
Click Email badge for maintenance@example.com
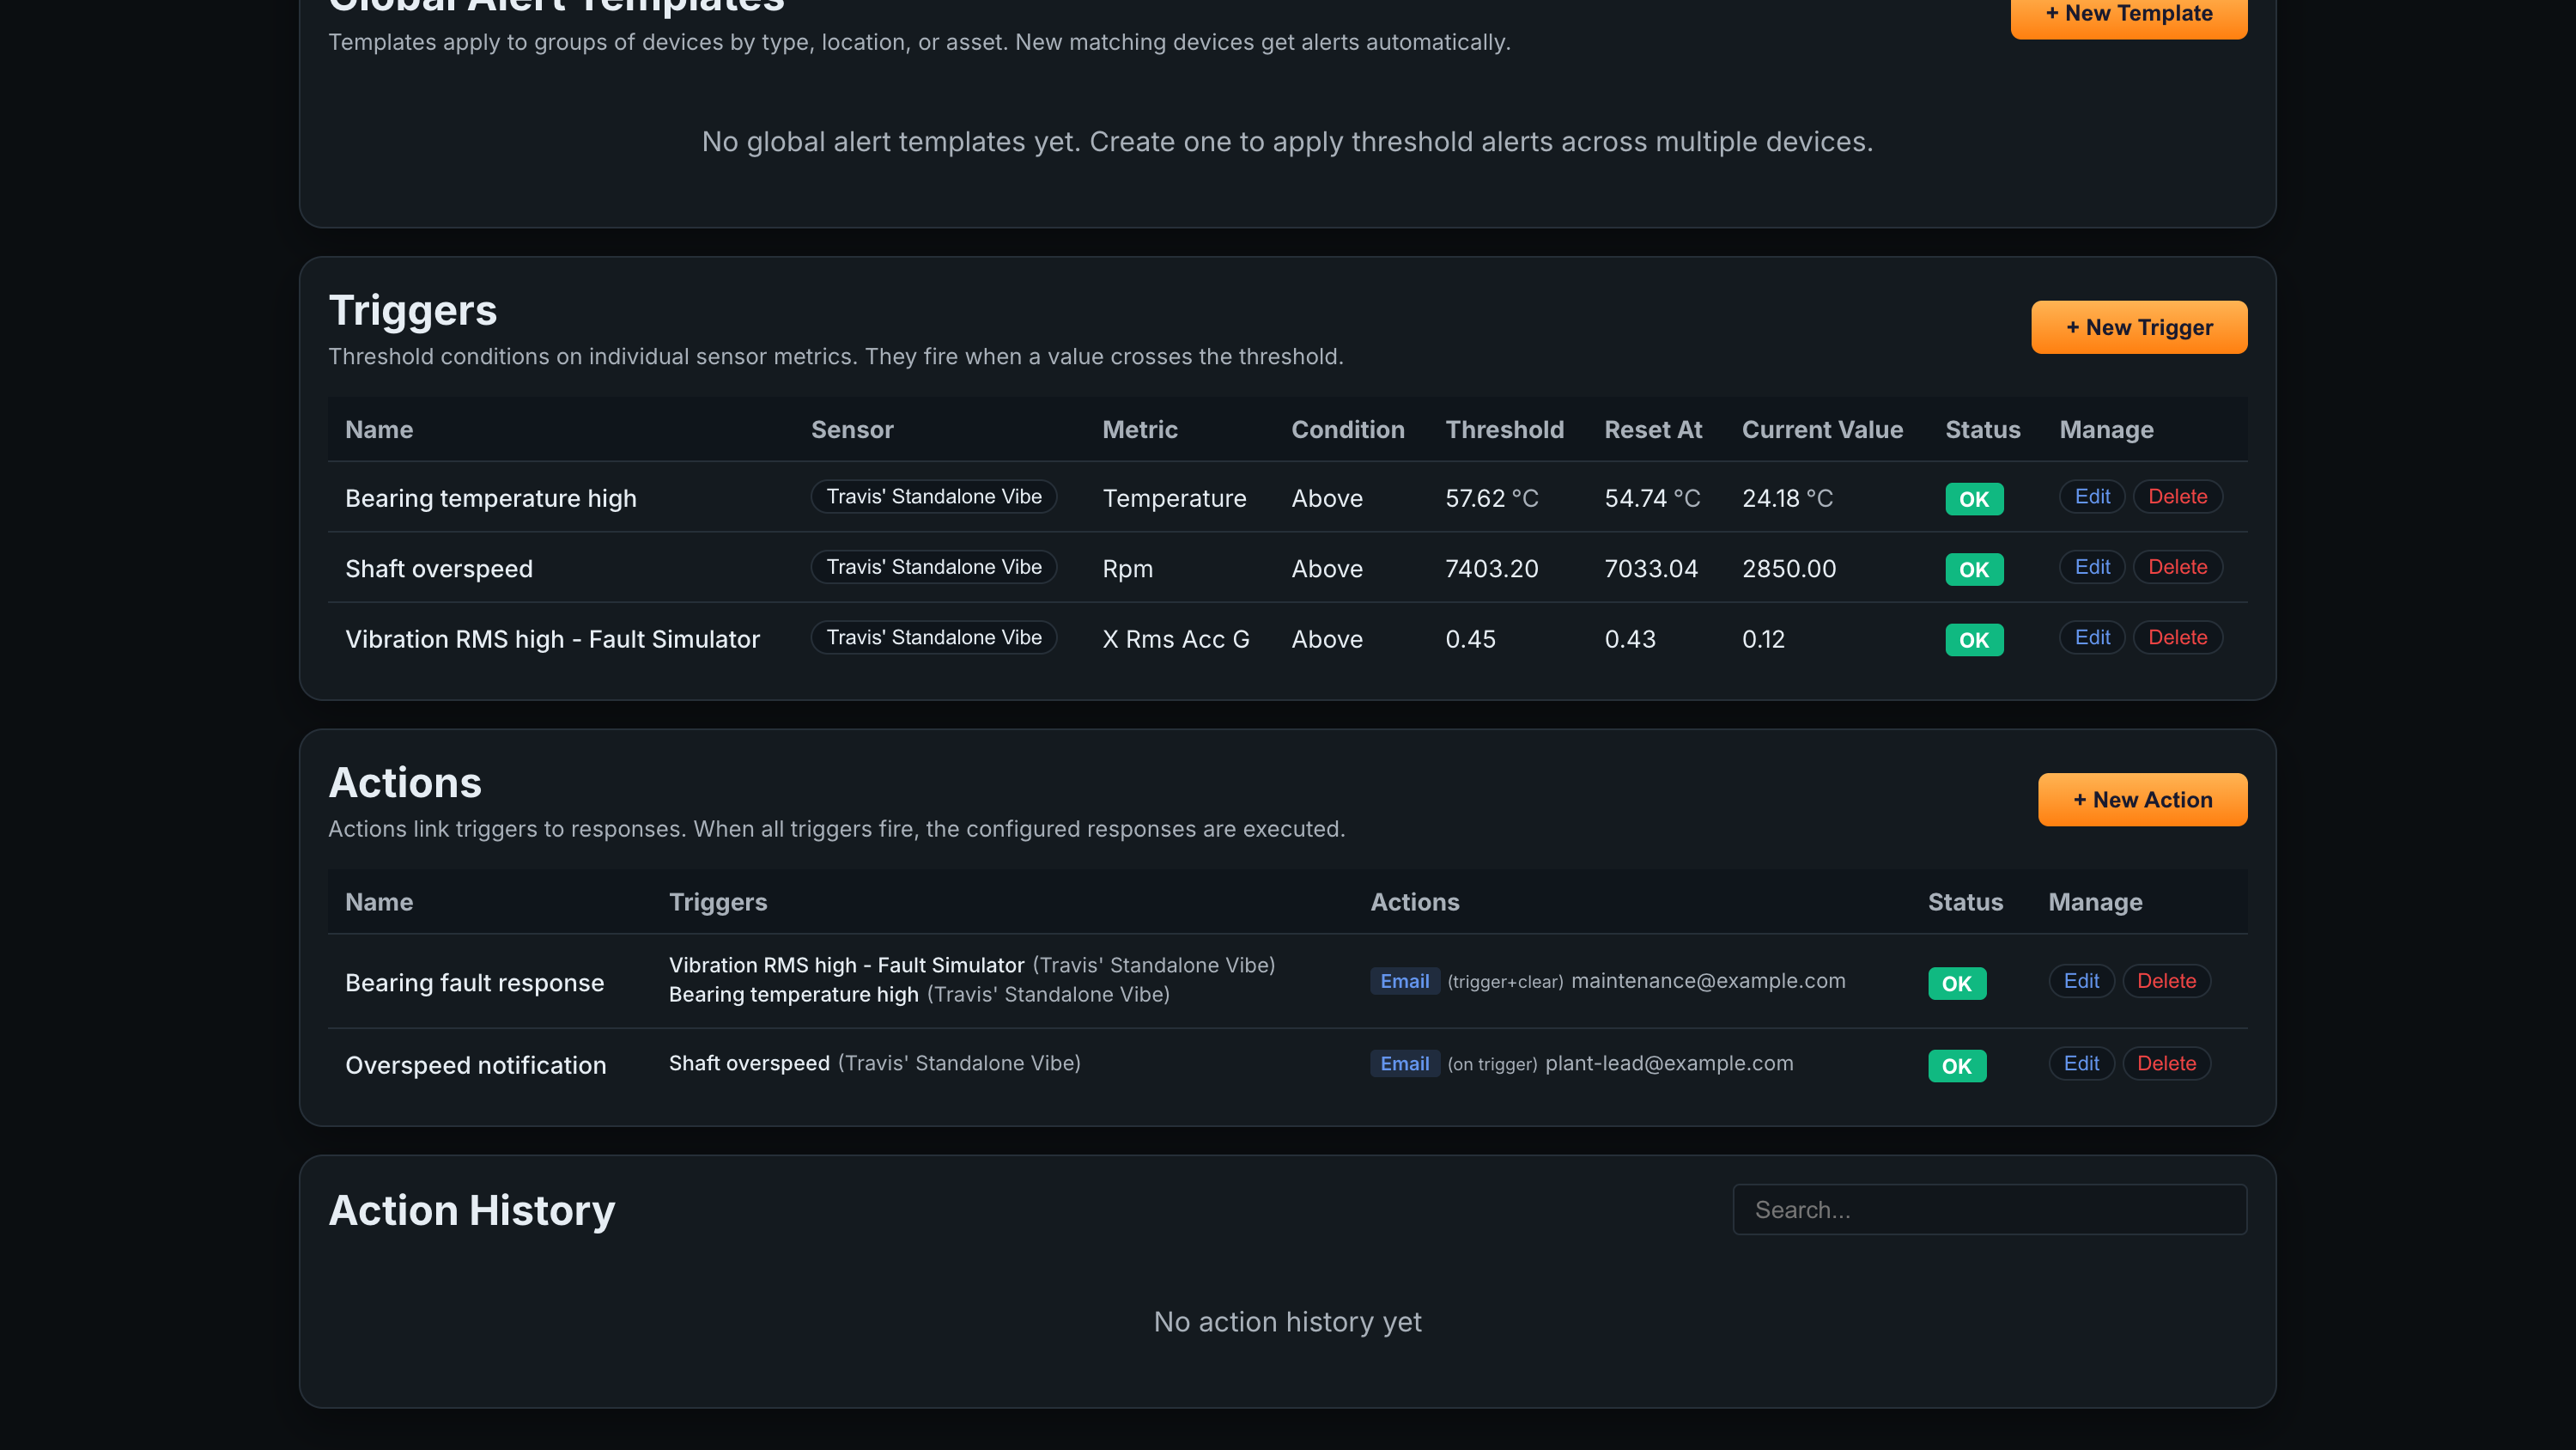click(1404, 981)
